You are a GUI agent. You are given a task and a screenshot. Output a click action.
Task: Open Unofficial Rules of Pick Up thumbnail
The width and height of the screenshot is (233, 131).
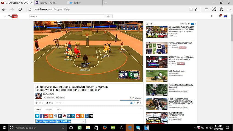point(157,90)
